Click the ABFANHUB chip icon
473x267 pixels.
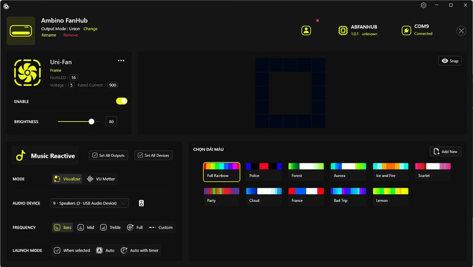343,30
